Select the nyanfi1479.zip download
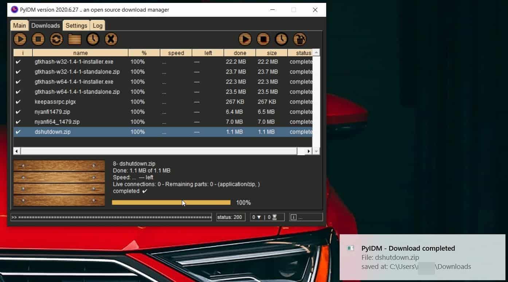Image resolution: width=508 pixels, height=282 pixels. coord(163,112)
